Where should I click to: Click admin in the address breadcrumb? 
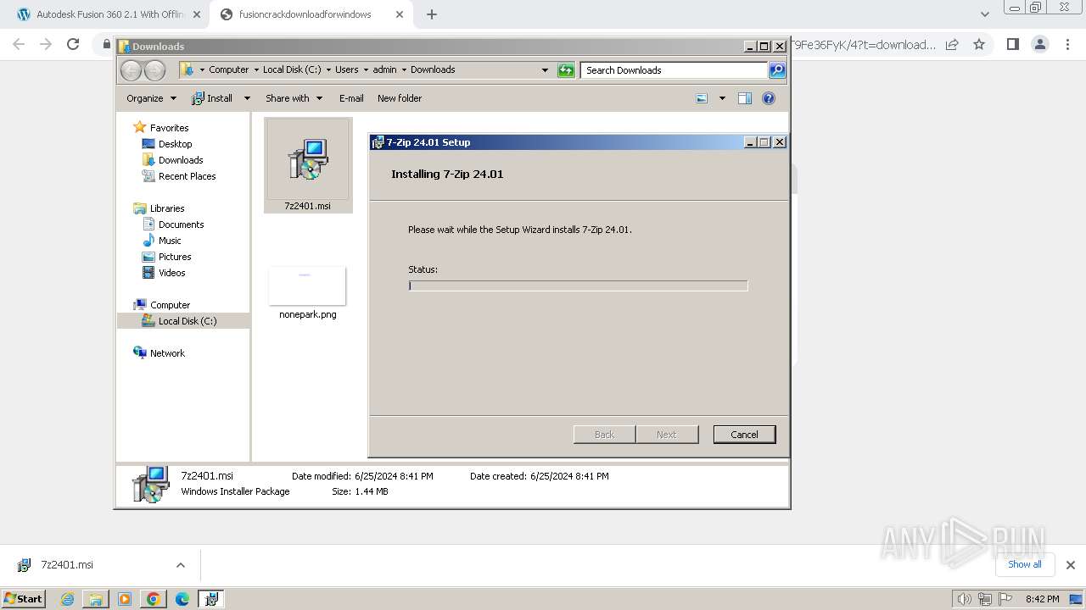click(384, 69)
